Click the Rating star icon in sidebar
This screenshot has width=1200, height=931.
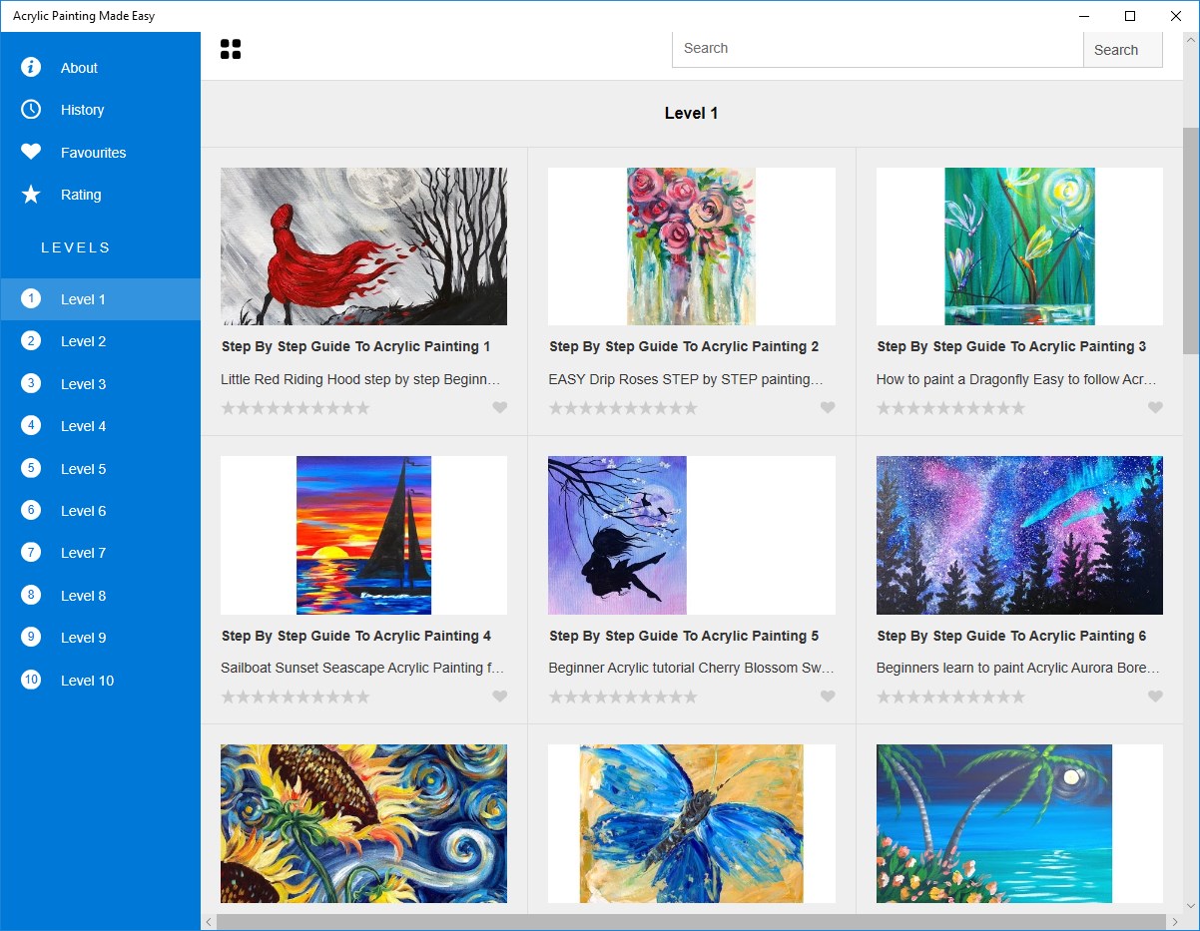coord(31,195)
